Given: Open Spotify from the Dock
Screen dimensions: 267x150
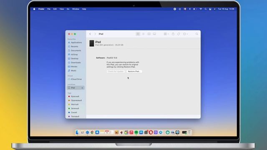Looking at the screenshot, I should [136, 132].
